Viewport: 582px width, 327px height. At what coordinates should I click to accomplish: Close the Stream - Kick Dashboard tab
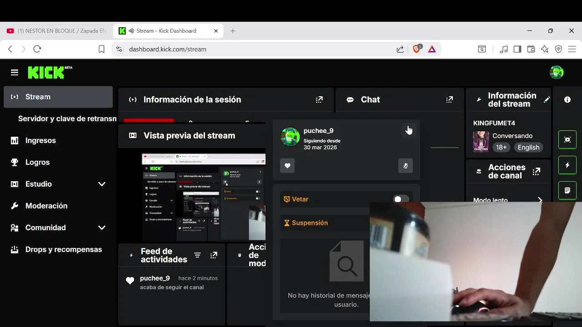click(x=216, y=31)
